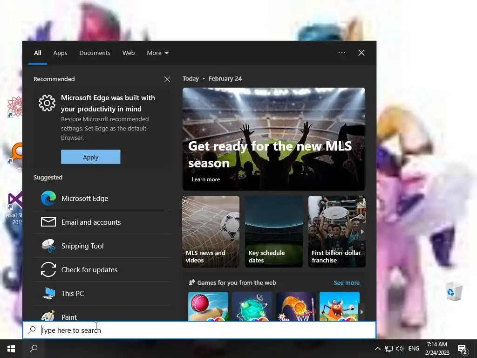The height and width of the screenshot is (358, 477).
Task: Apply recommended Edge settings
Action: [91, 157]
